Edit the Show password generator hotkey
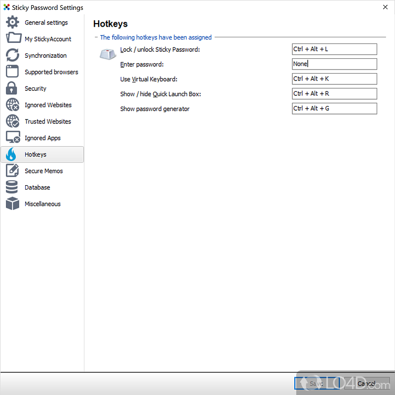This screenshot has height=395, width=395. click(x=334, y=108)
